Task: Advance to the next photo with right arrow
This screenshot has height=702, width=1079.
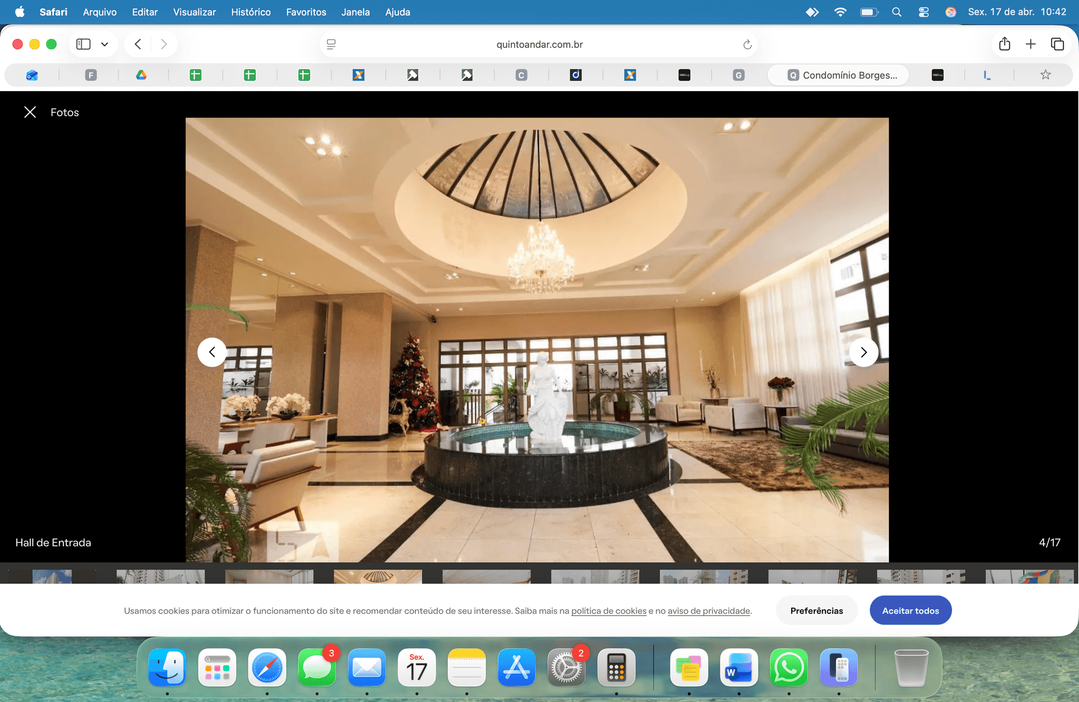Action: pyautogui.click(x=864, y=352)
